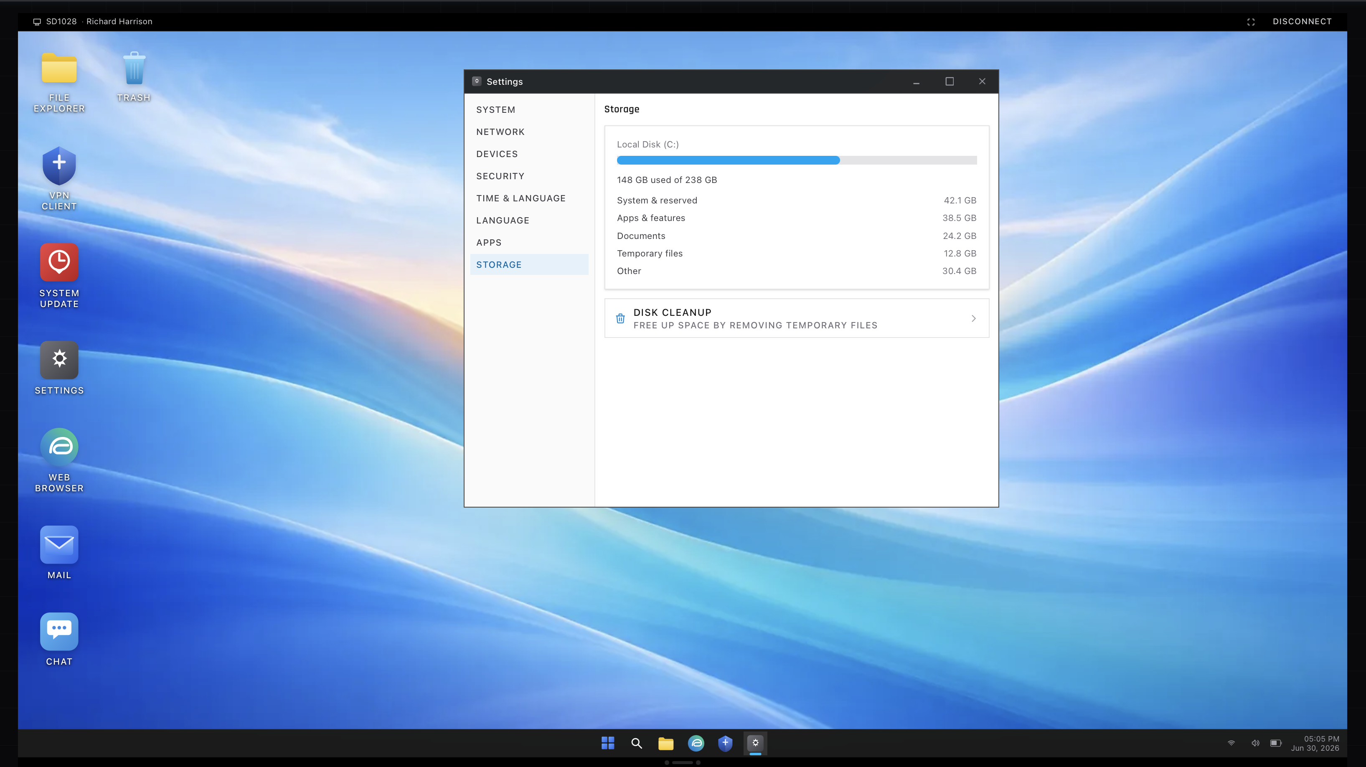Open Wi-Fi status in the system tray

(x=1231, y=743)
